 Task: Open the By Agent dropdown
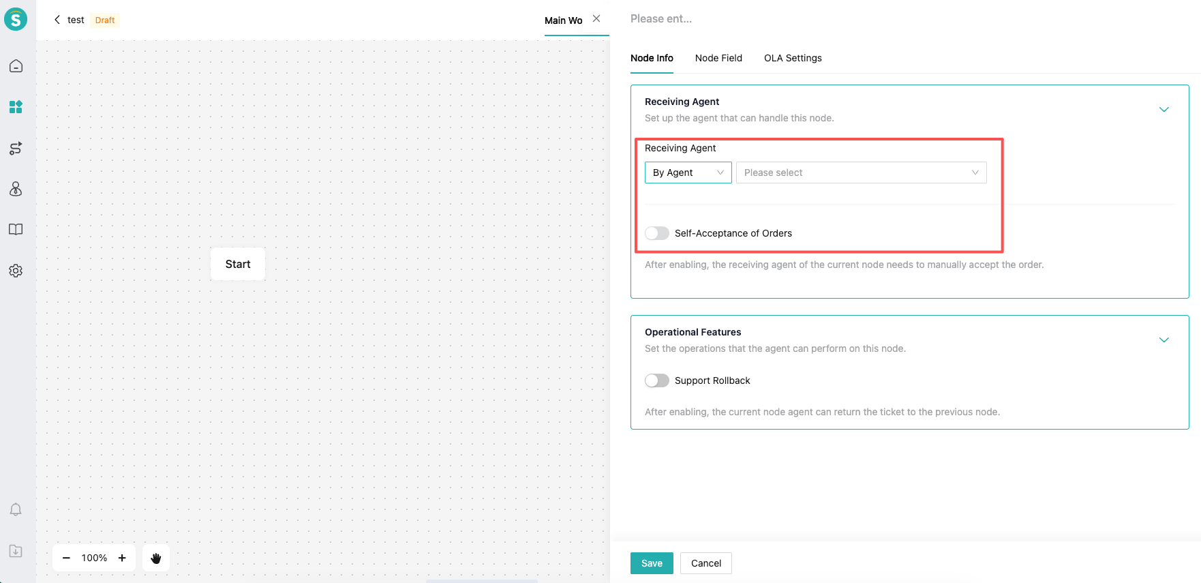tap(688, 173)
